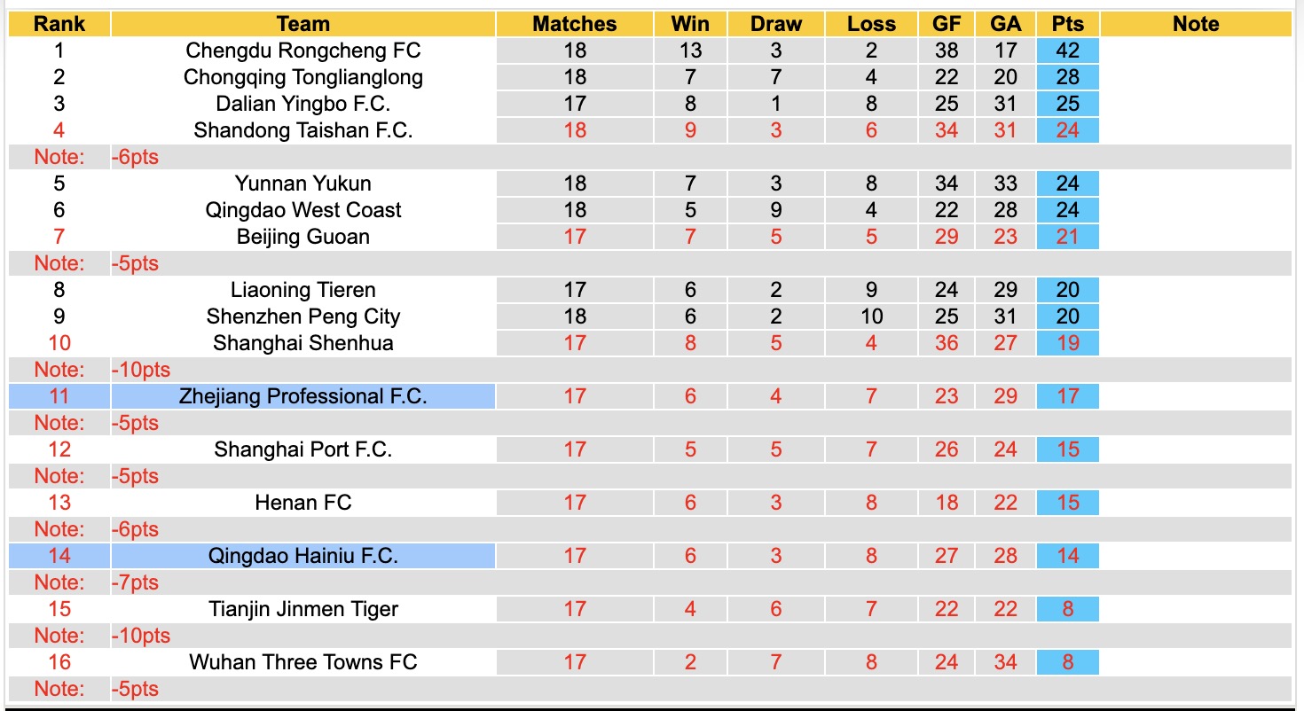Screen dimensions: 1304x711
Task: Open Chengdu Rongcheng FC team
Action: (303, 51)
